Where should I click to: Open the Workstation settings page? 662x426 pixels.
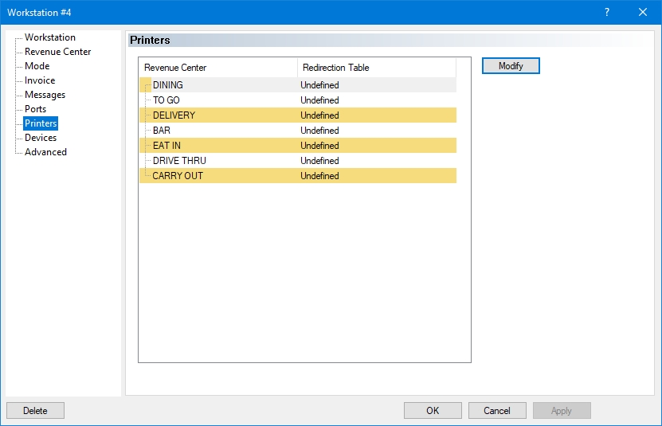pos(49,37)
